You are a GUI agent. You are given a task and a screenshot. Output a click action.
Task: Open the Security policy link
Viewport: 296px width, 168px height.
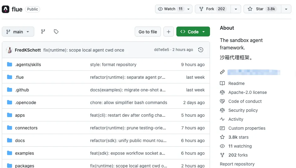(x=243, y=110)
